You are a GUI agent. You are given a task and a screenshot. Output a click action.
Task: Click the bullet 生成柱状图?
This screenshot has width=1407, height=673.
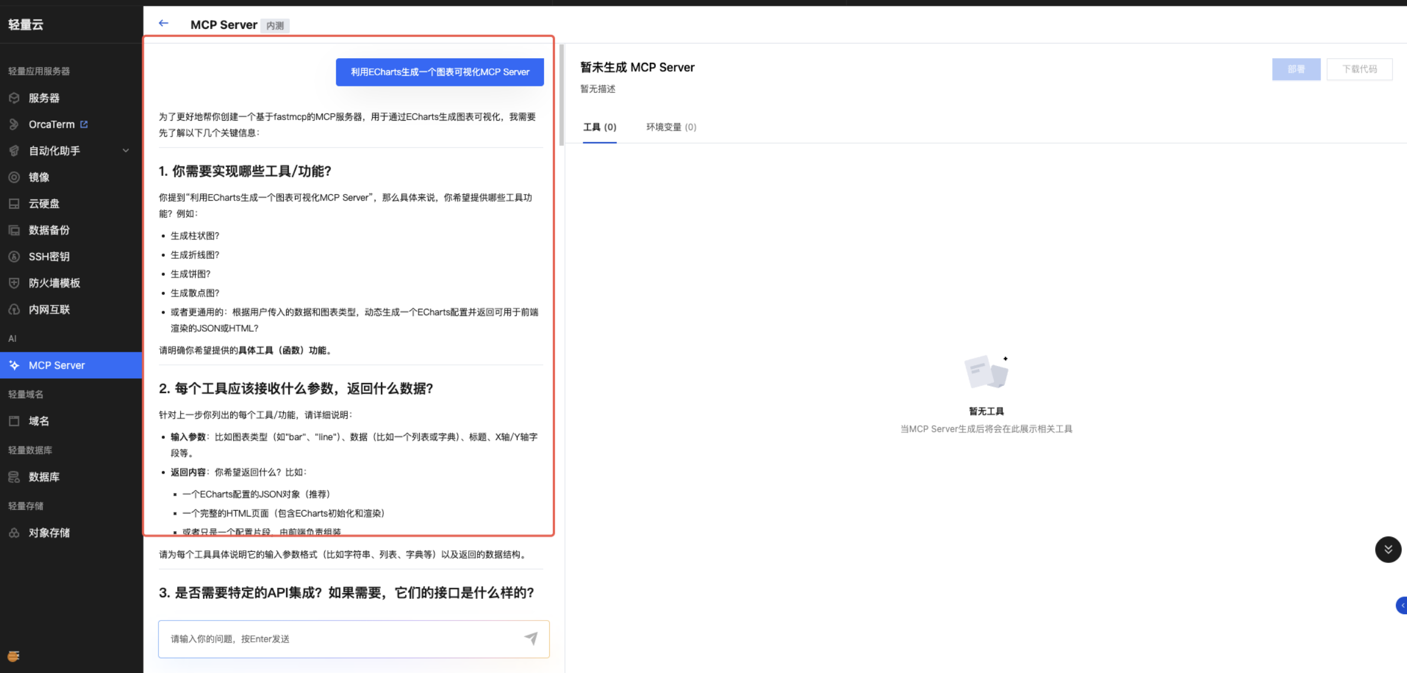(195, 236)
